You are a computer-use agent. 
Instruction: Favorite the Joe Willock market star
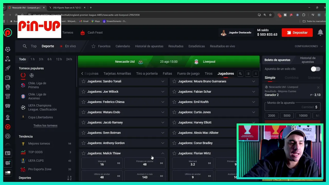pos(84,92)
